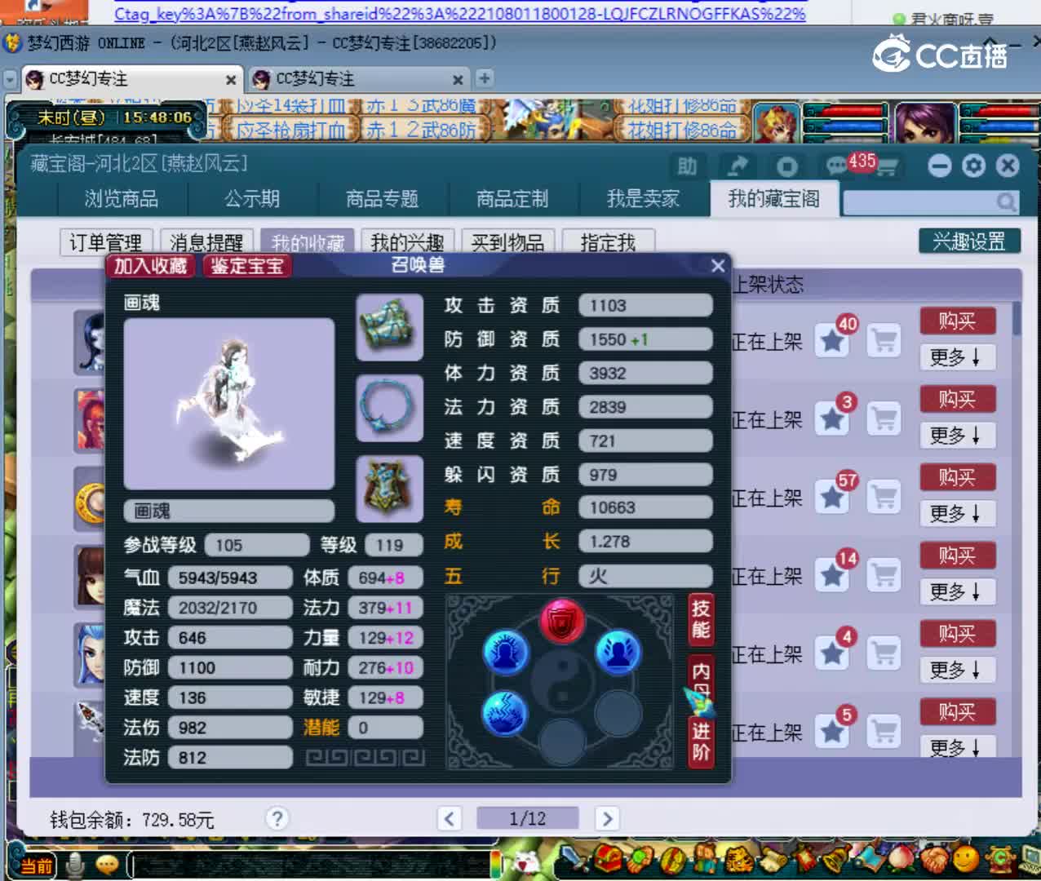Toggle favorite star showing 14

click(x=833, y=576)
